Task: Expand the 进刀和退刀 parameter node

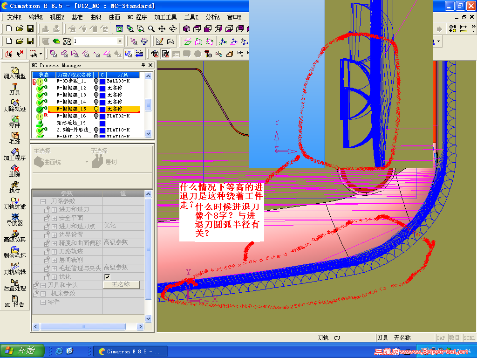Action: pos(54,210)
